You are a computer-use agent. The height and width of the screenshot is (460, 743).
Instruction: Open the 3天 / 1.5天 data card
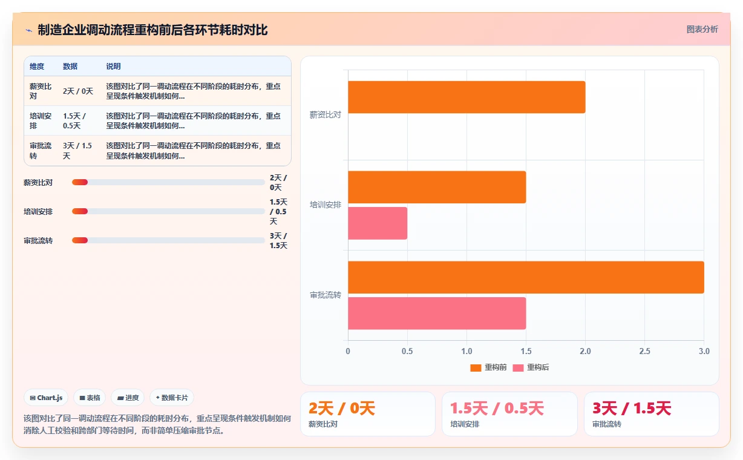pyautogui.click(x=651, y=414)
